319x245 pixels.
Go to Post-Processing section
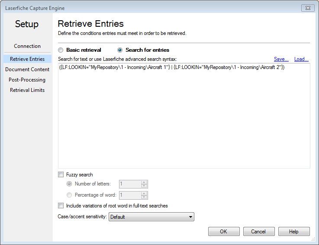pos(27,80)
